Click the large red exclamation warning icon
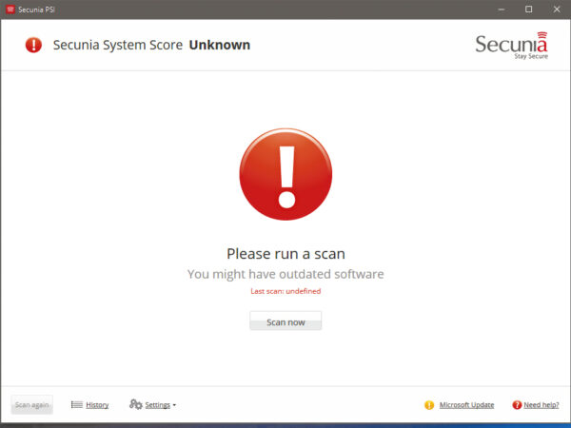Viewport: 571px width, 428px height. 285,174
